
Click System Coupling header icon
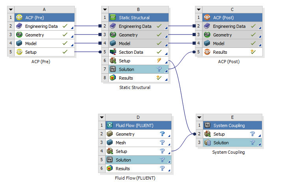click(208, 125)
